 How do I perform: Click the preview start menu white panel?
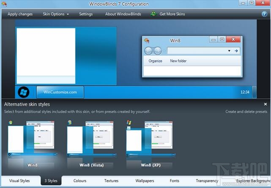[x=46, y=56]
